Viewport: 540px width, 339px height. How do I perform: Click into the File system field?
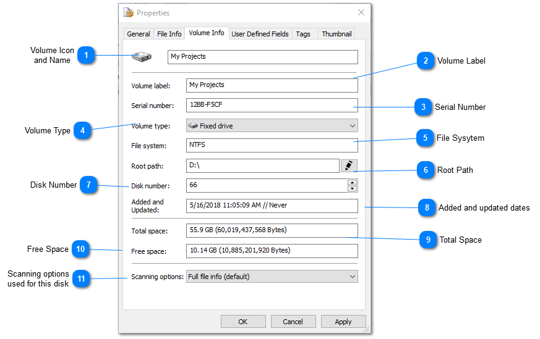[x=272, y=145]
